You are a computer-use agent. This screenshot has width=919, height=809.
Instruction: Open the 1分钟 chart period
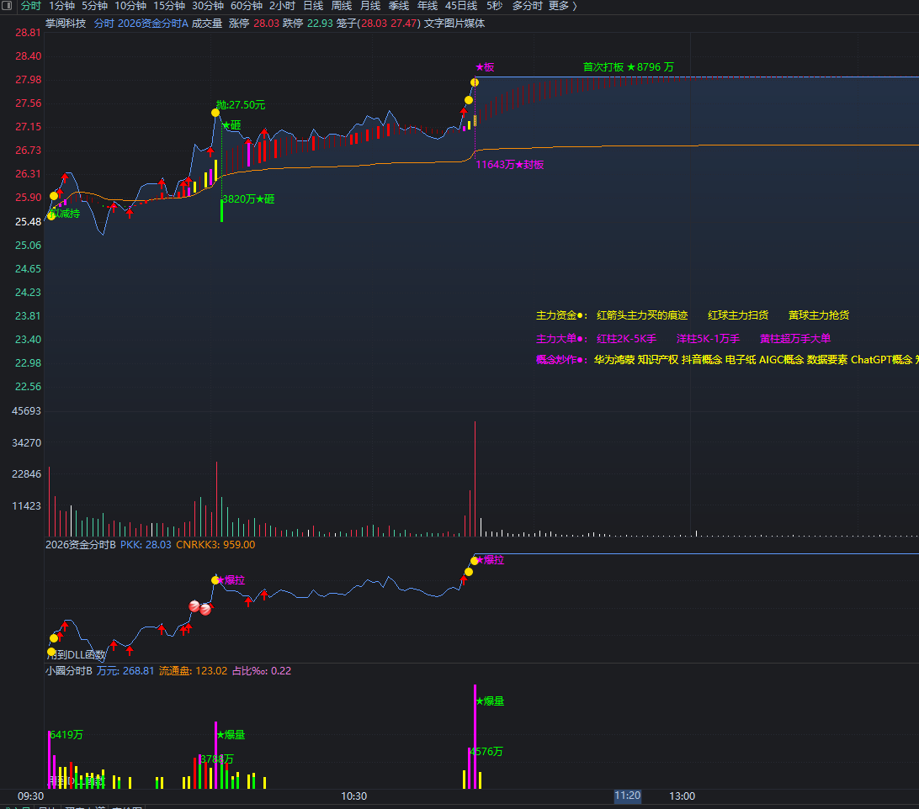tap(61, 6)
